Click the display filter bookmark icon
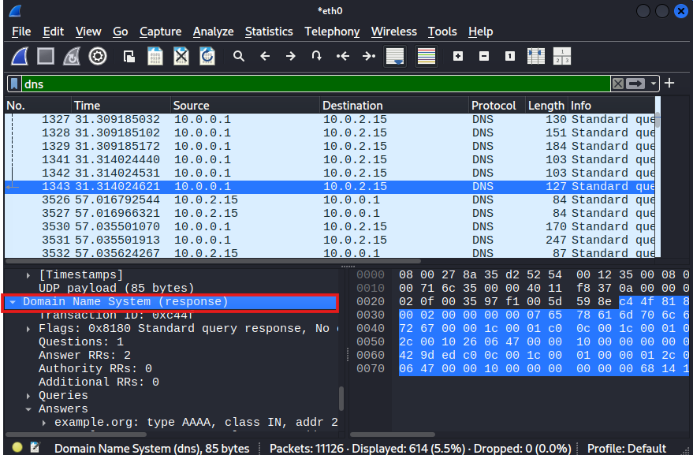This screenshot has width=693, height=455. (x=14, y=84)
